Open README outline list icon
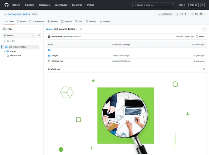 (x=204, y=69)
